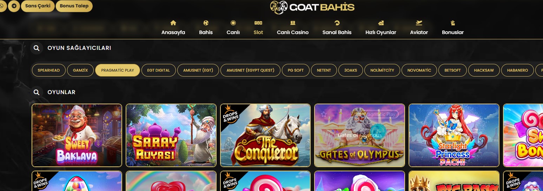The height and width of the screenshot is (191, 543).
Task: Click the Sans Çarki button
Action: coord(38,6)
